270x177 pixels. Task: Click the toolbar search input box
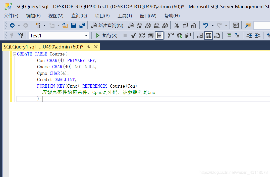[261, 25]
